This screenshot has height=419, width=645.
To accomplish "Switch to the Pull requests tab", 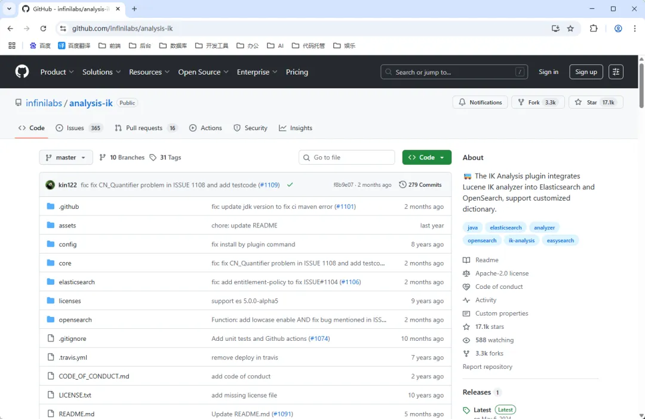I will tap(146, 128).
